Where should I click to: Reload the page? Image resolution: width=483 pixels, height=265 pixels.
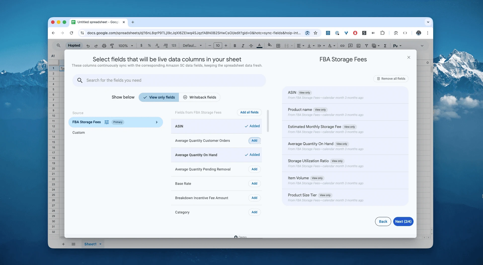[x=71, y=33]
